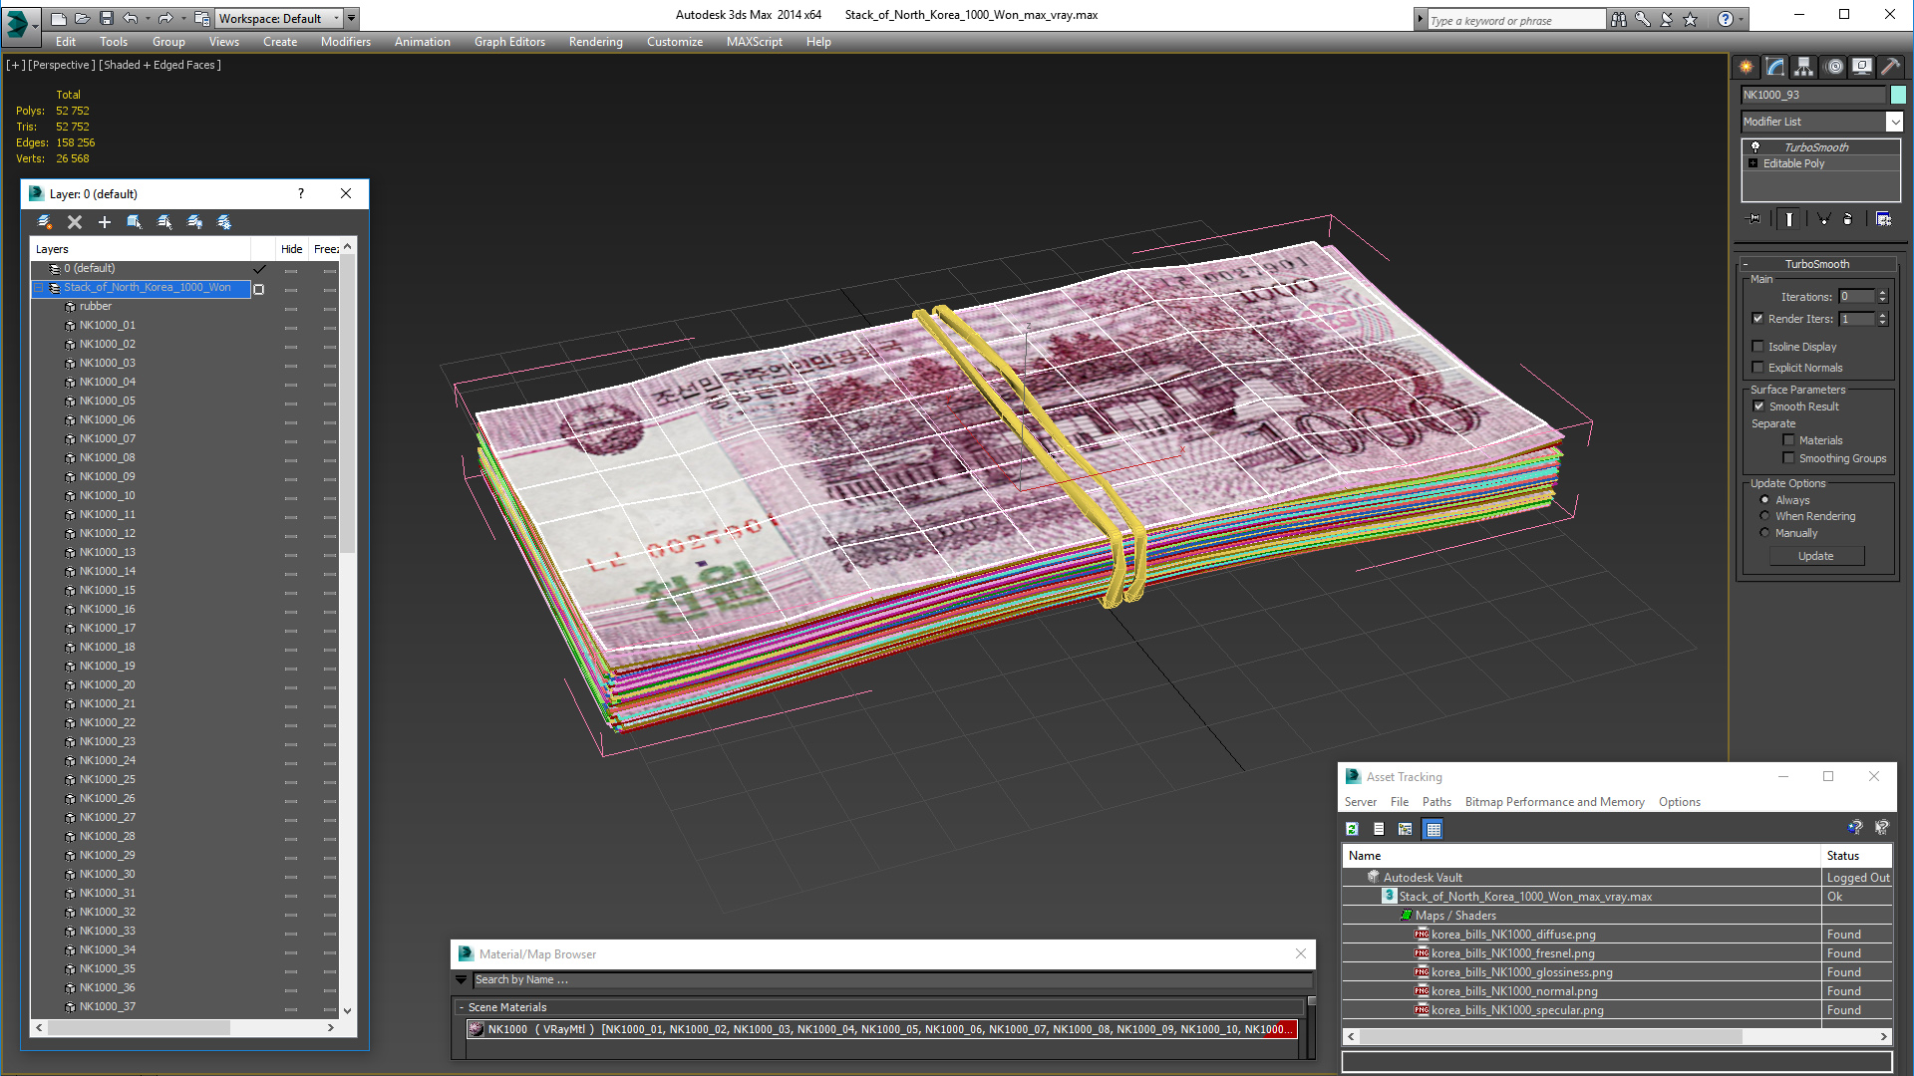Open the Paths menu in Asset Tracking
This screenshot has width=1914, height=1076.
click(x=1436, y=802)
